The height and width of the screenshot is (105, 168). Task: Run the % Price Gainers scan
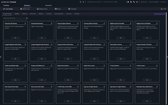(x=121, y=80)
